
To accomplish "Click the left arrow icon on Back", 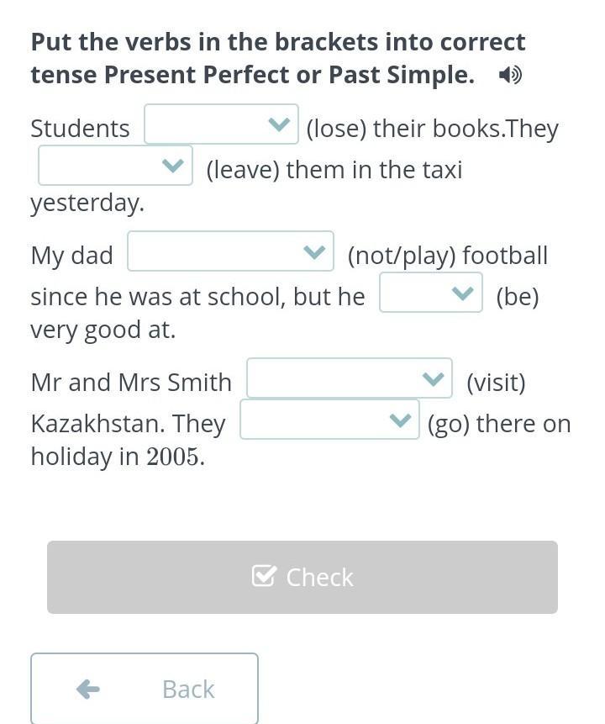I will [88, 690].
